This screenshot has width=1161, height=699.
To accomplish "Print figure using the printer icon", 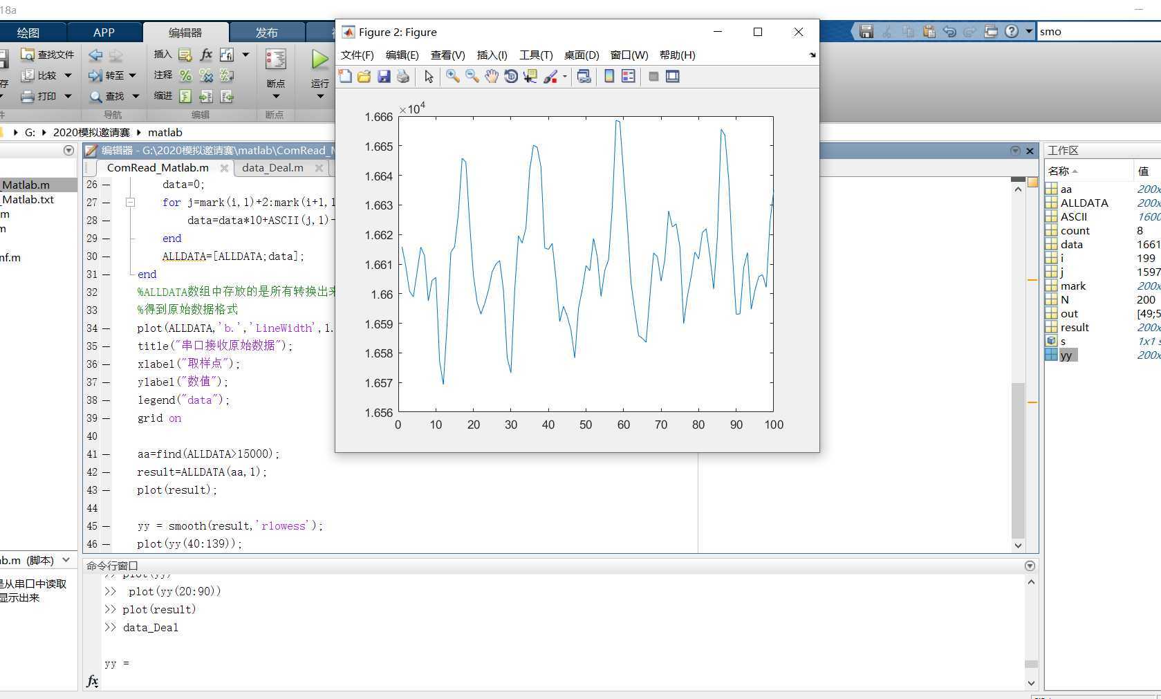I will (x=403, y=77).
